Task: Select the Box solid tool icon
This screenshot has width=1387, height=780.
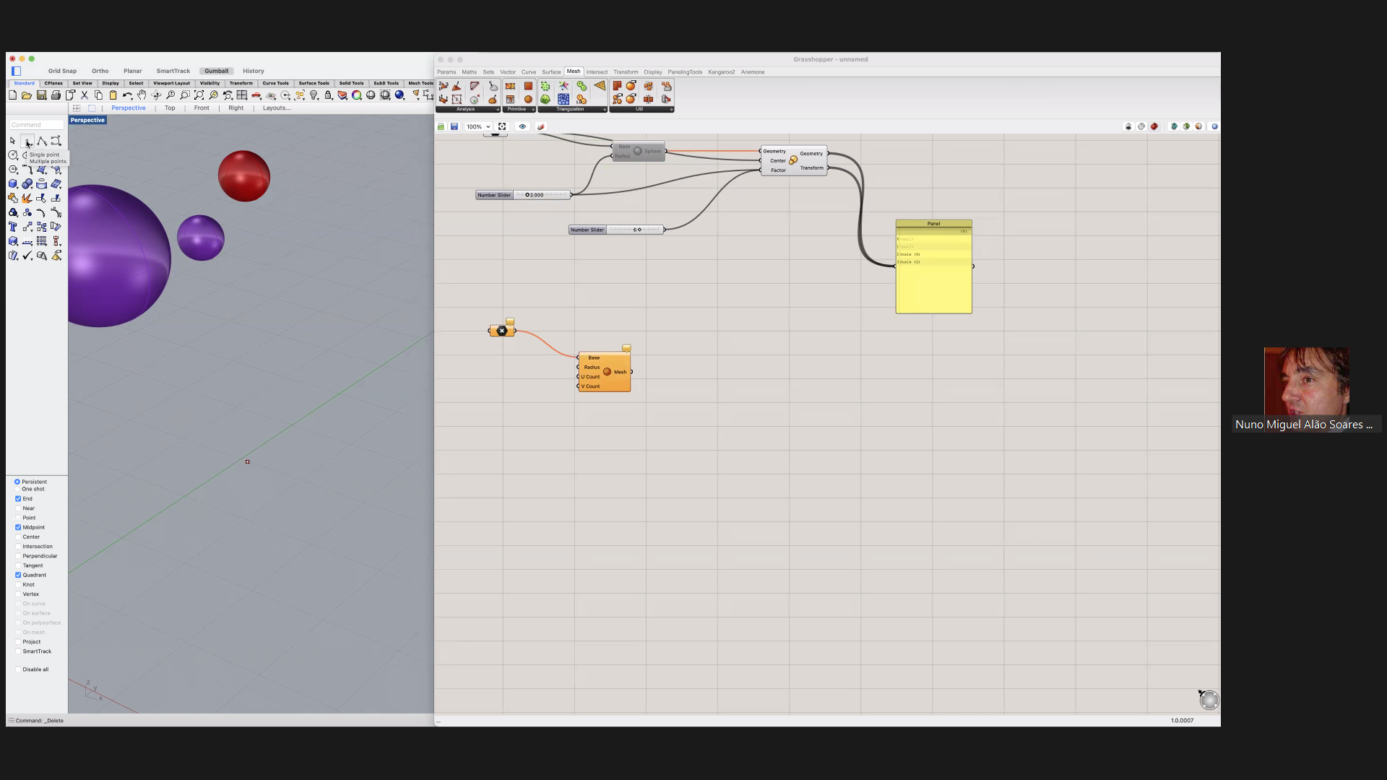Action: (x=13, y=184)
